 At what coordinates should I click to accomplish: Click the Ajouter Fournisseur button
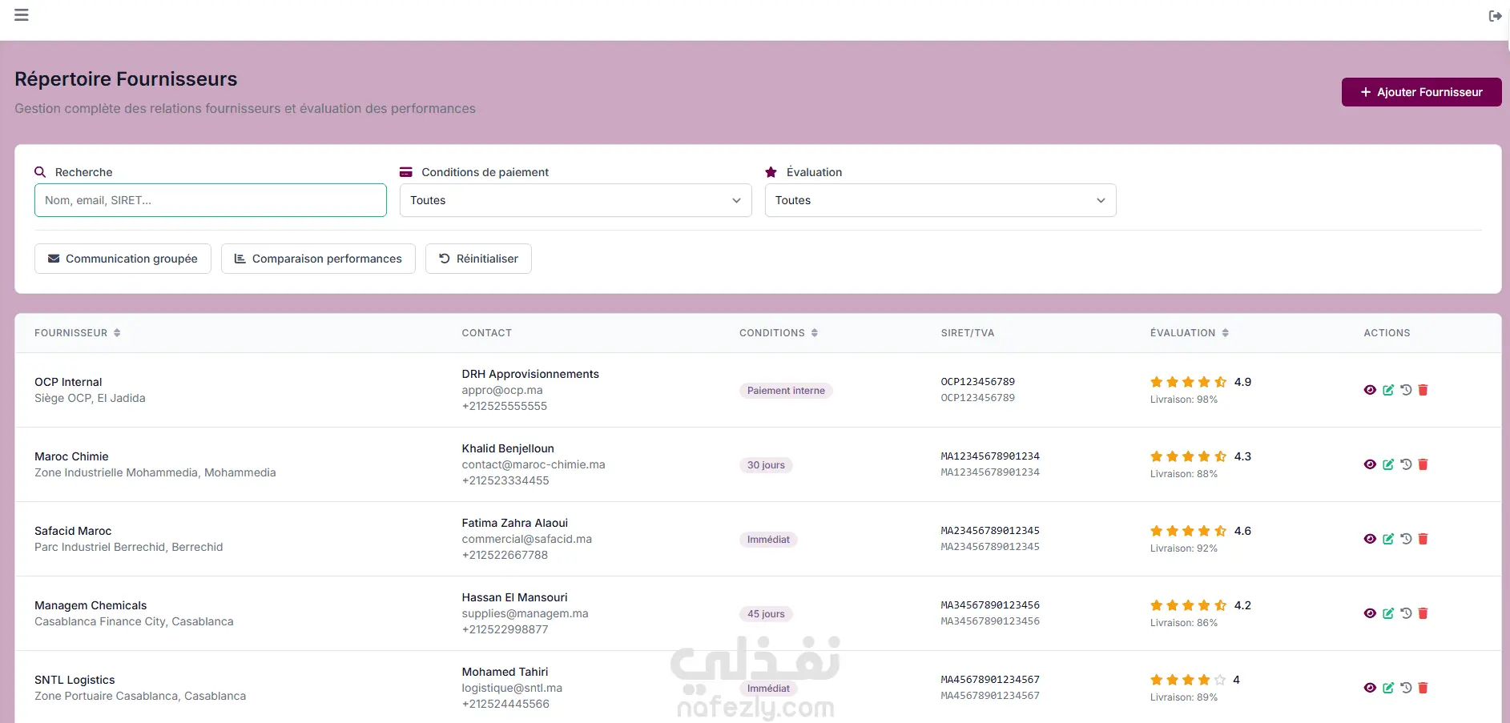point(1421,92)
